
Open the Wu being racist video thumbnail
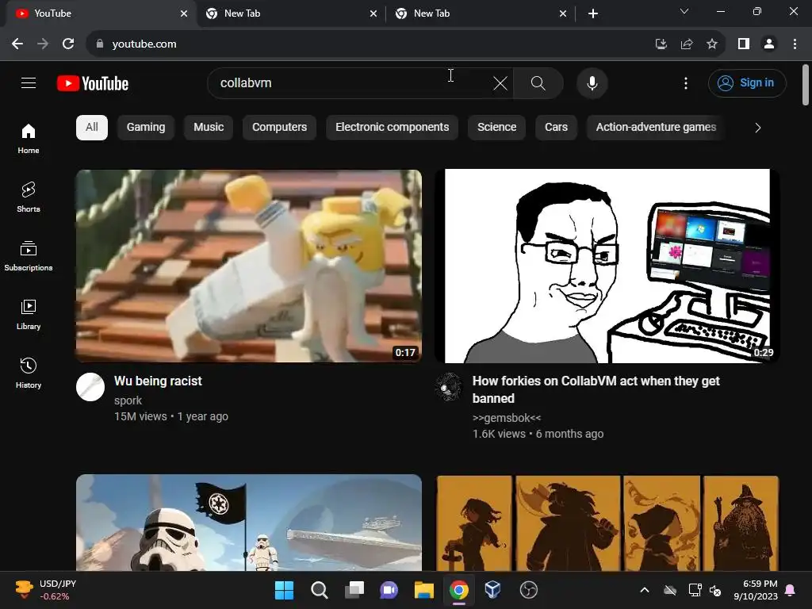248,266
